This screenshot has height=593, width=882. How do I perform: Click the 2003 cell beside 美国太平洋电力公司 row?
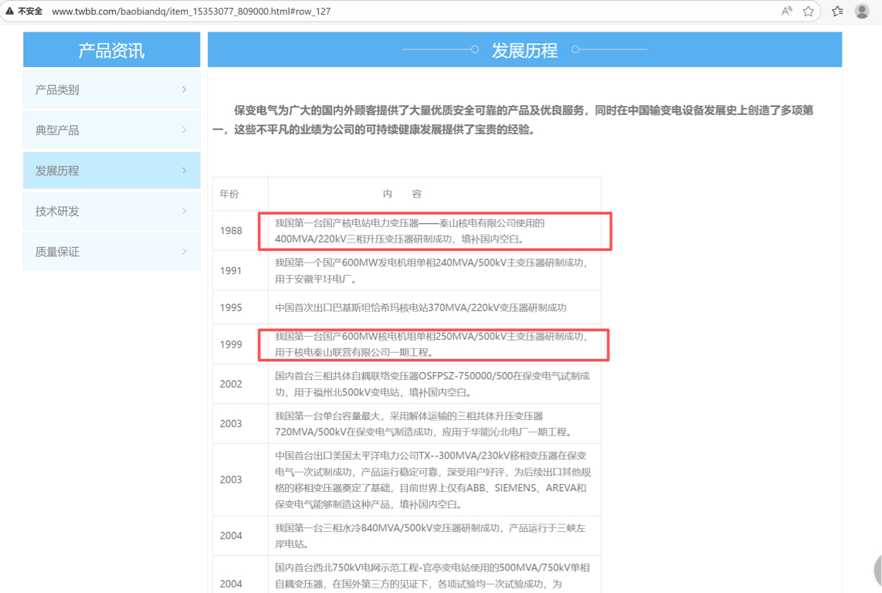click(240, 480)
